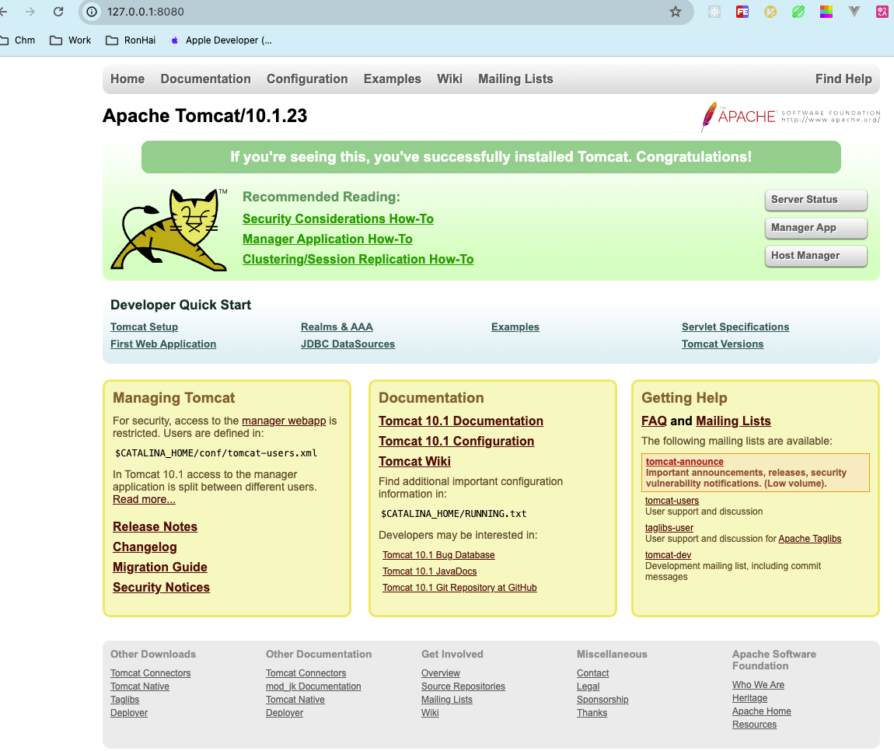Open the First Web Application link

click(x=163, y=344)
